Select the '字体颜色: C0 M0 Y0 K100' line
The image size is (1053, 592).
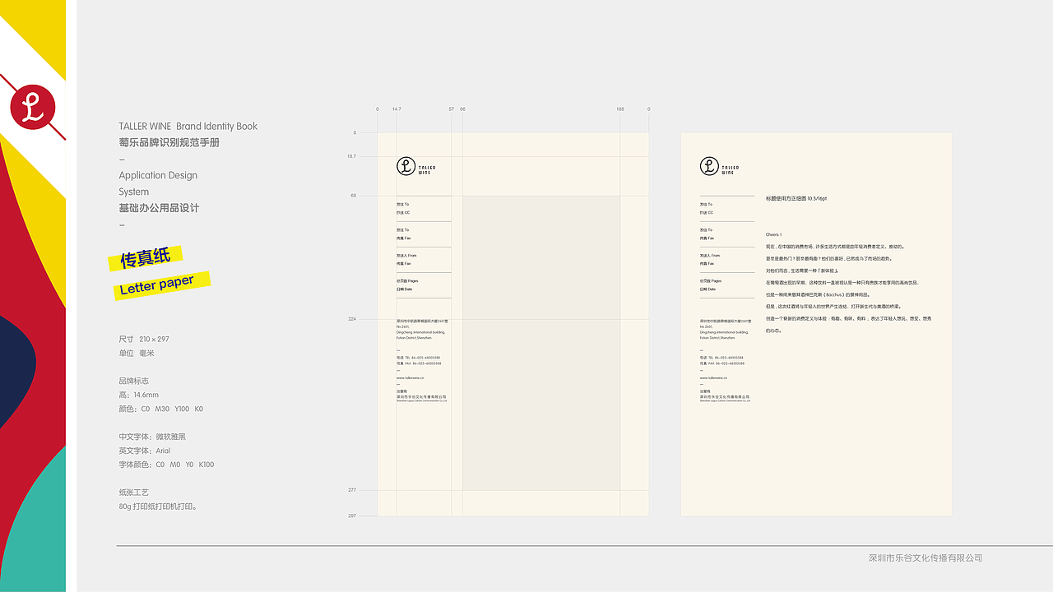[166, 465]
